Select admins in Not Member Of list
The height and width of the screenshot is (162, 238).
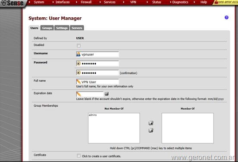93,115
